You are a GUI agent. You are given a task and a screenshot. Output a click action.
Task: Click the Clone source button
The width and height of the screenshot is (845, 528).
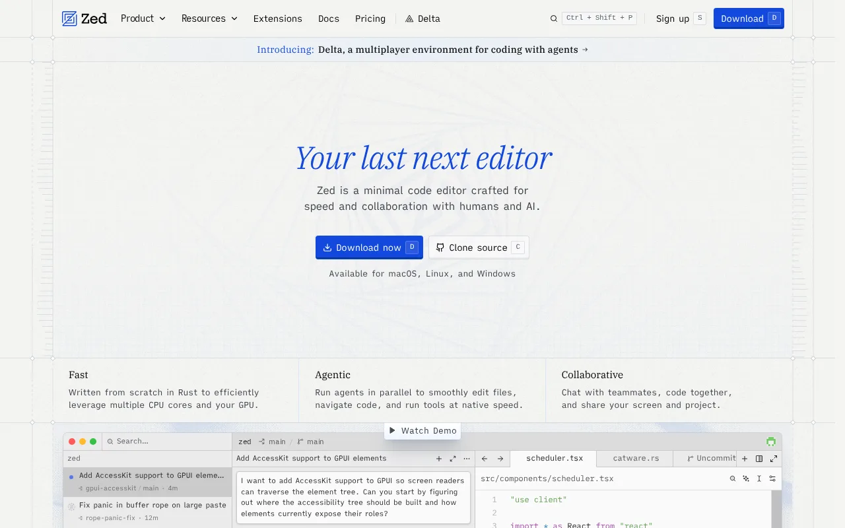click(479, 247)
